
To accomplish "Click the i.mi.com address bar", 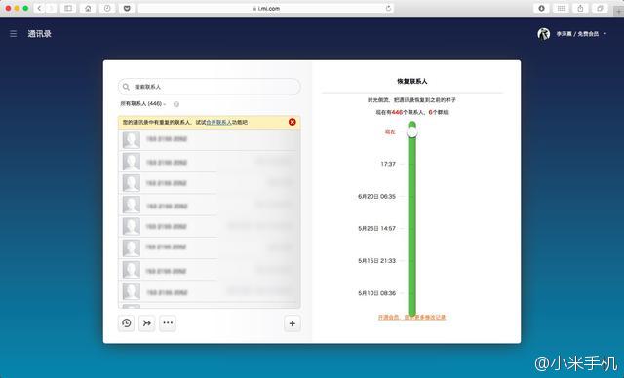I will click(x=266, y=8).
